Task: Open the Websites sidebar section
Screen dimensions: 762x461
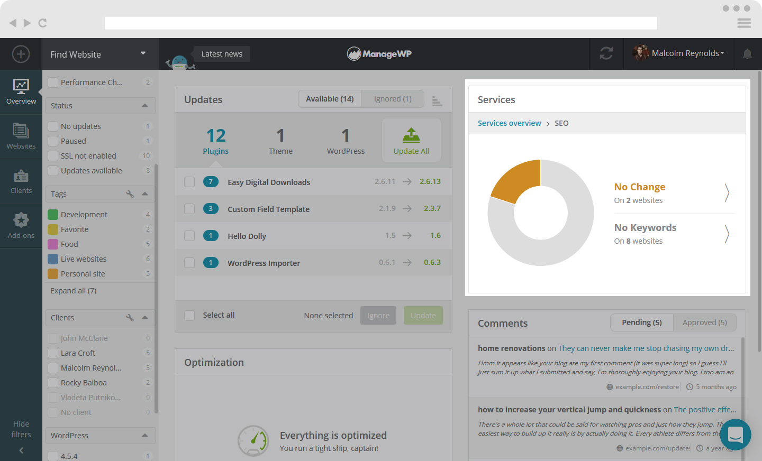Action: click(21, 136)
